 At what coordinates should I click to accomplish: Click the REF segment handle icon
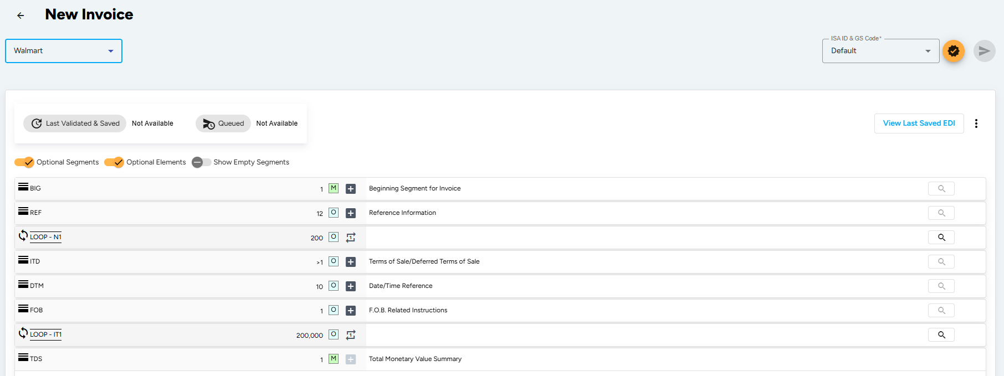(23, 211)
